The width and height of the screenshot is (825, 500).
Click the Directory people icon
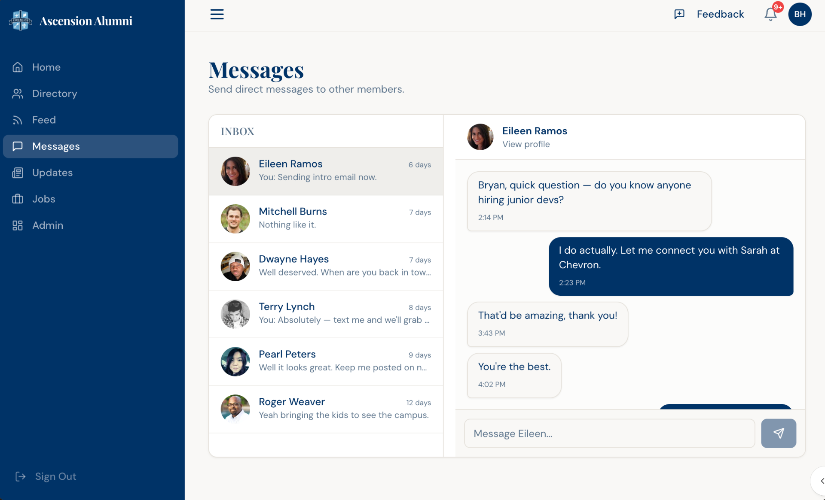click(x=18, y=94)
